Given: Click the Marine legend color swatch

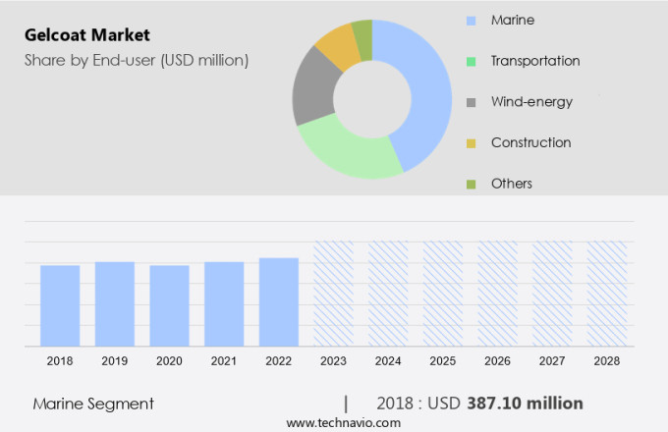Looking at the screenshot, I should (x=472, y=20).
